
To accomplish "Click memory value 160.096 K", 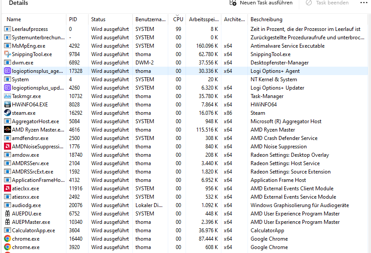I will pyautogui.click(x=207, y=46).
